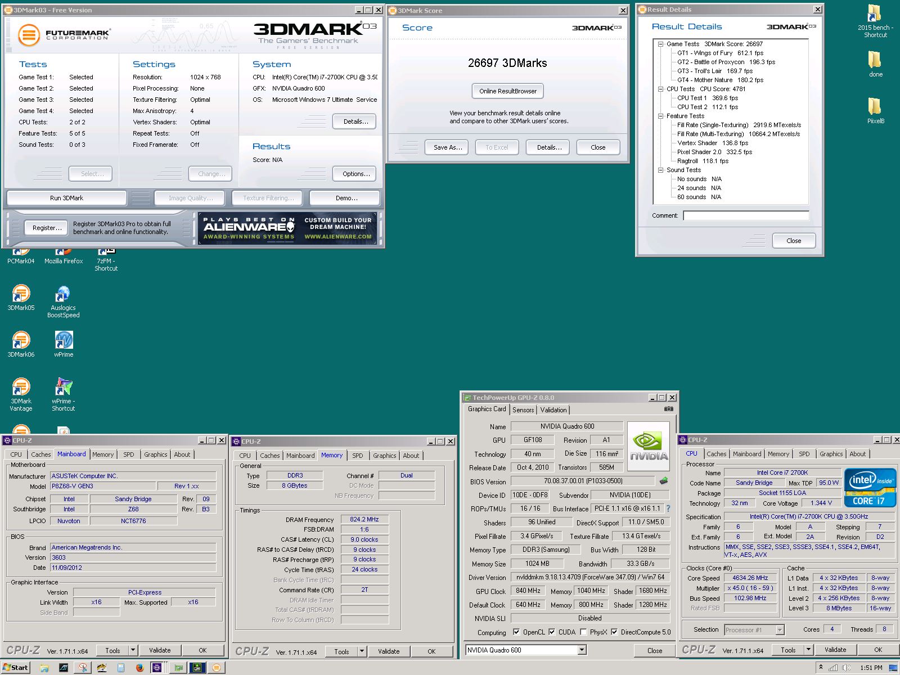The width and height of the screenshot is (900, 675).
Task: Click the Firefox icon in the taskbar
Action: 140,668
